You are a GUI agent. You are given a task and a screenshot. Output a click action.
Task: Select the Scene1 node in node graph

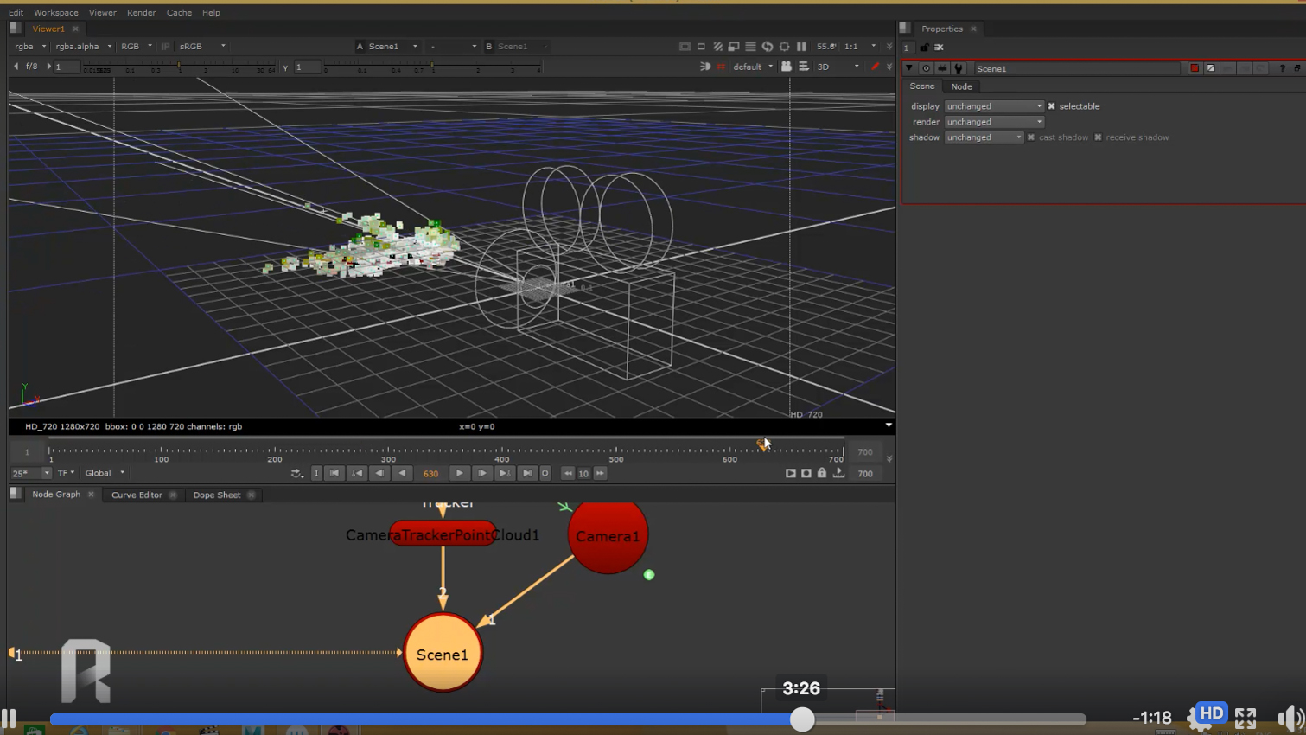click(443, 654)
